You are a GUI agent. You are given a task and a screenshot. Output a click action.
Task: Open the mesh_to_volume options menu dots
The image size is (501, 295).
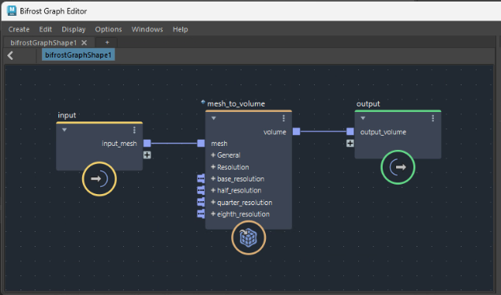coord(283,118)
